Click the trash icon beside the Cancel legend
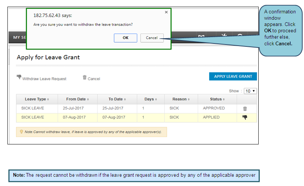Screen dimensions: 304x186 pyautogui.click(x=84, y=78)
